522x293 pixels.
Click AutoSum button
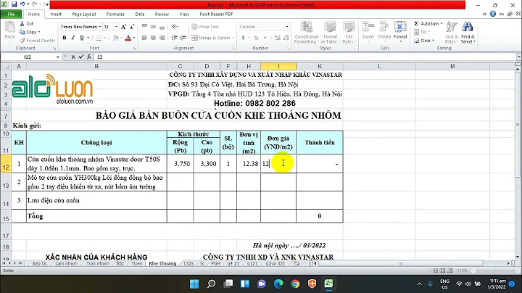pyautogui.click(x=426, y=24)
